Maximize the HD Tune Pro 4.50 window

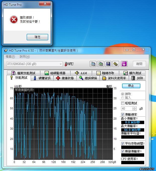(134, 50)
